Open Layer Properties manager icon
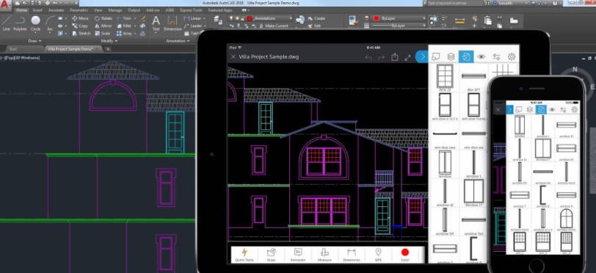This screenshot has width=596, height=273. point(218,21)
